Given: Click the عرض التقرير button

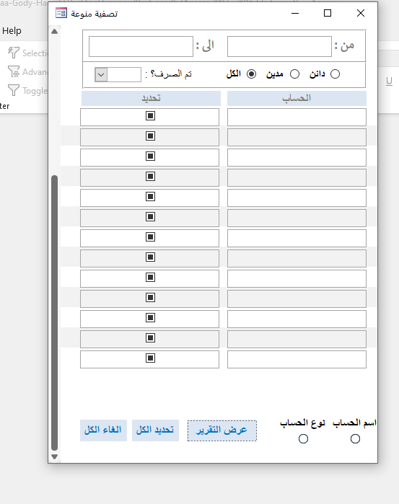Looking at the screenshot, I should point(222,430).
